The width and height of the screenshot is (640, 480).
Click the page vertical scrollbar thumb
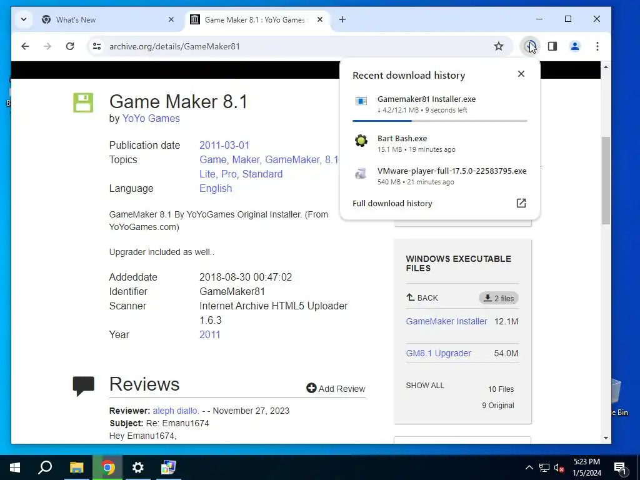point(606,181)
